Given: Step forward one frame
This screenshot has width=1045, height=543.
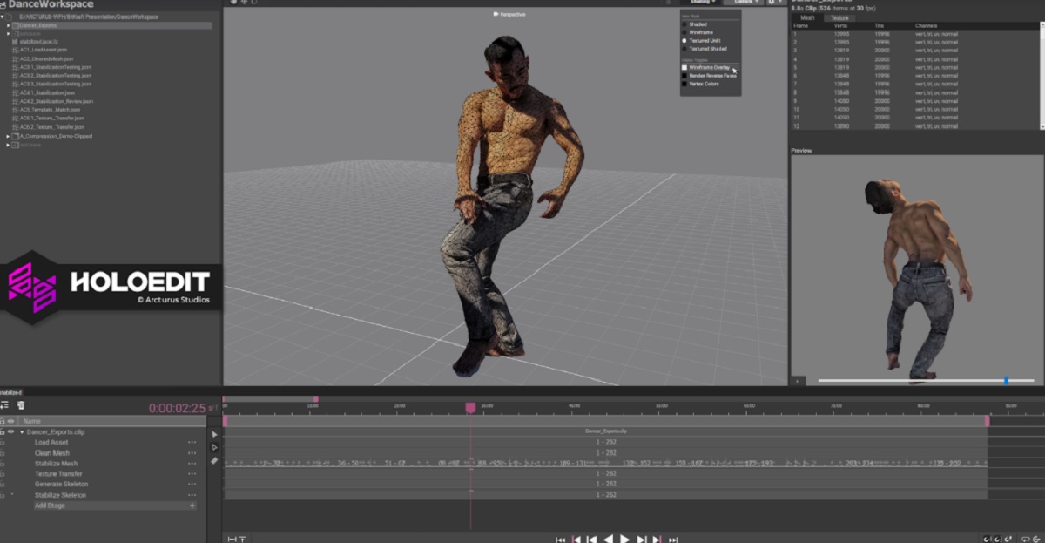Looking at the screenshot, I should point(641,540).
